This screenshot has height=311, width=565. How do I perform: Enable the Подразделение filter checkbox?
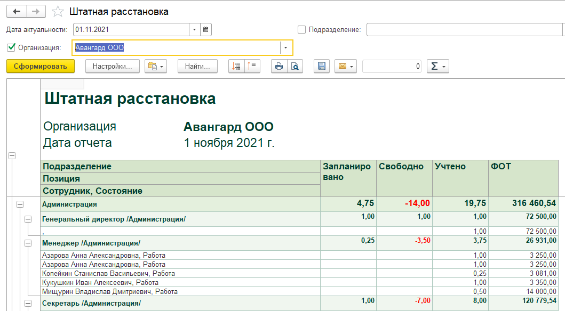tap(302, 30)
